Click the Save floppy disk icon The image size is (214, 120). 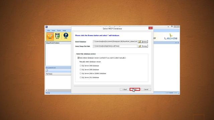coord(58,36)
